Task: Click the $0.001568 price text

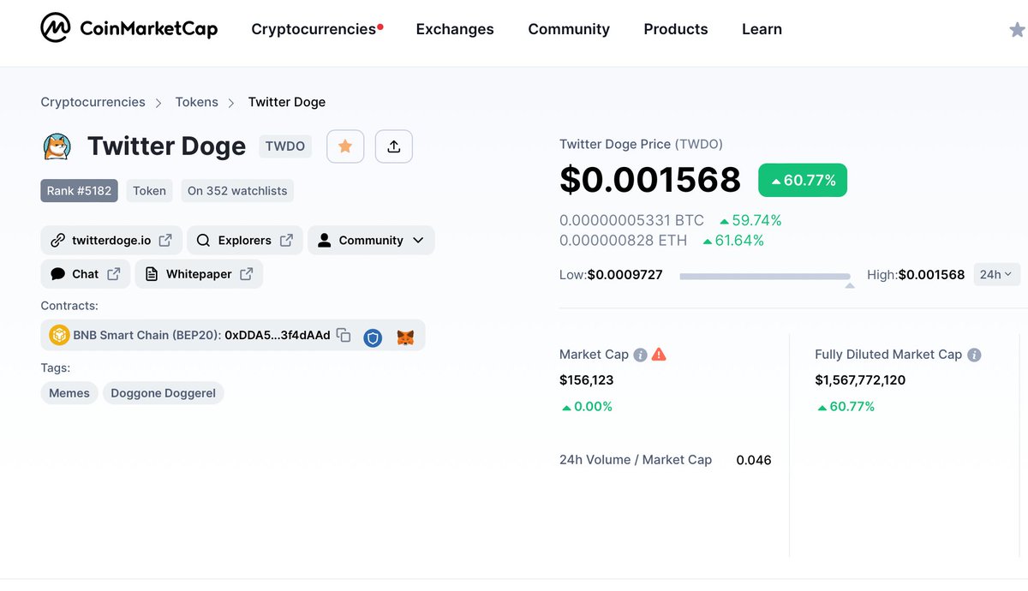Action: coord(650,180)
